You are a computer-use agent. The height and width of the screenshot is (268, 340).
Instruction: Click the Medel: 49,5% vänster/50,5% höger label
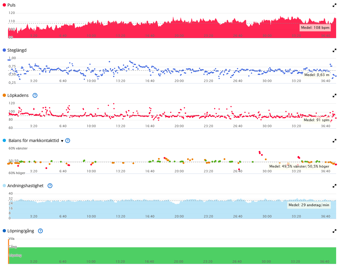(299, 166)
